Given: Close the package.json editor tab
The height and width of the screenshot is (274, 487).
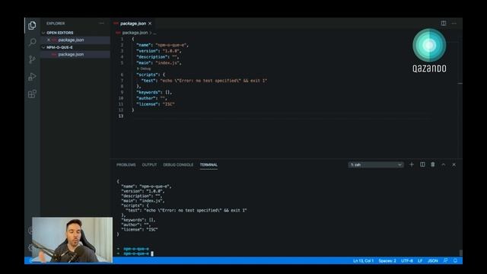Looking at the screenshot, I should pyautogui.click(x=150, y=24).
